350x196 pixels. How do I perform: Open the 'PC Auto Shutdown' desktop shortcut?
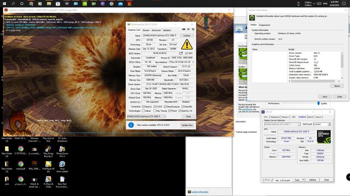[62, 139]
